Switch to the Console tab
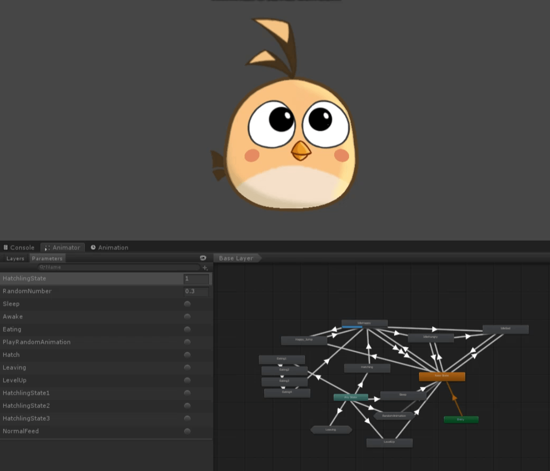 pos(22,247)
